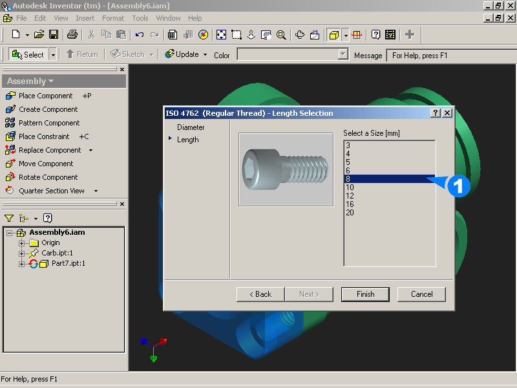The height and width of the screenshot is (388, 517).
Task: Click the Save disk icon in toolbar
Action: tap(54, 34)
